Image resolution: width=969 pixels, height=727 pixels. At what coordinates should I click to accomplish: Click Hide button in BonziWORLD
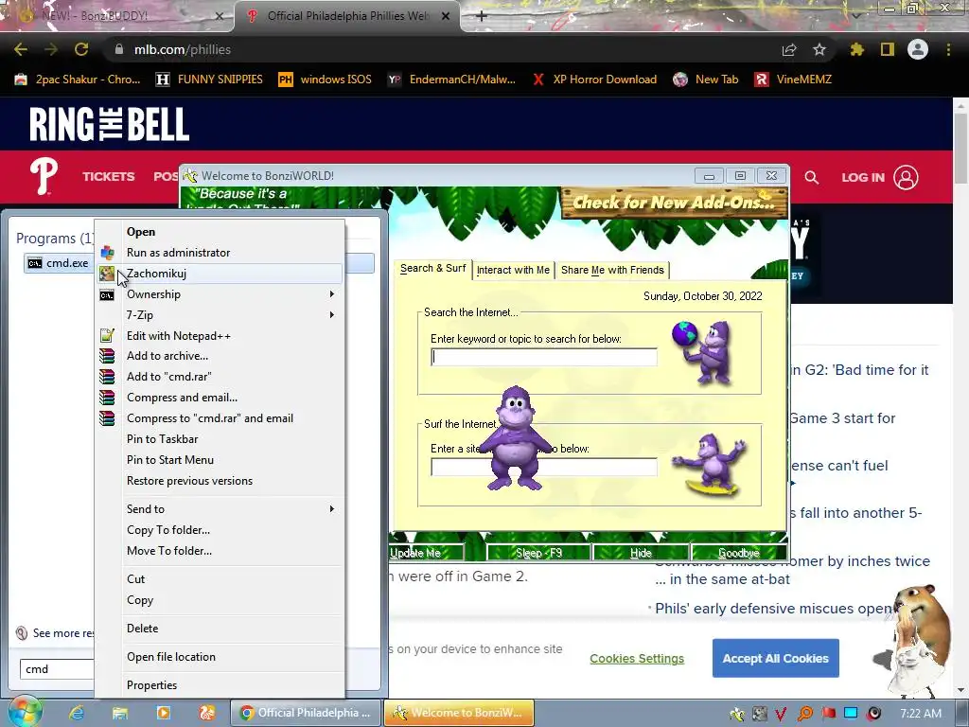point(641,553)
